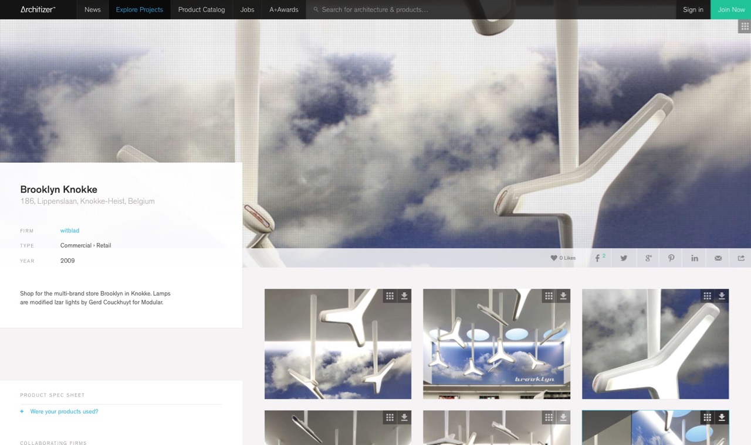Screen dimensions: 751x445
Task: Go to the News menu item
Action: click(x=92, y=9)
